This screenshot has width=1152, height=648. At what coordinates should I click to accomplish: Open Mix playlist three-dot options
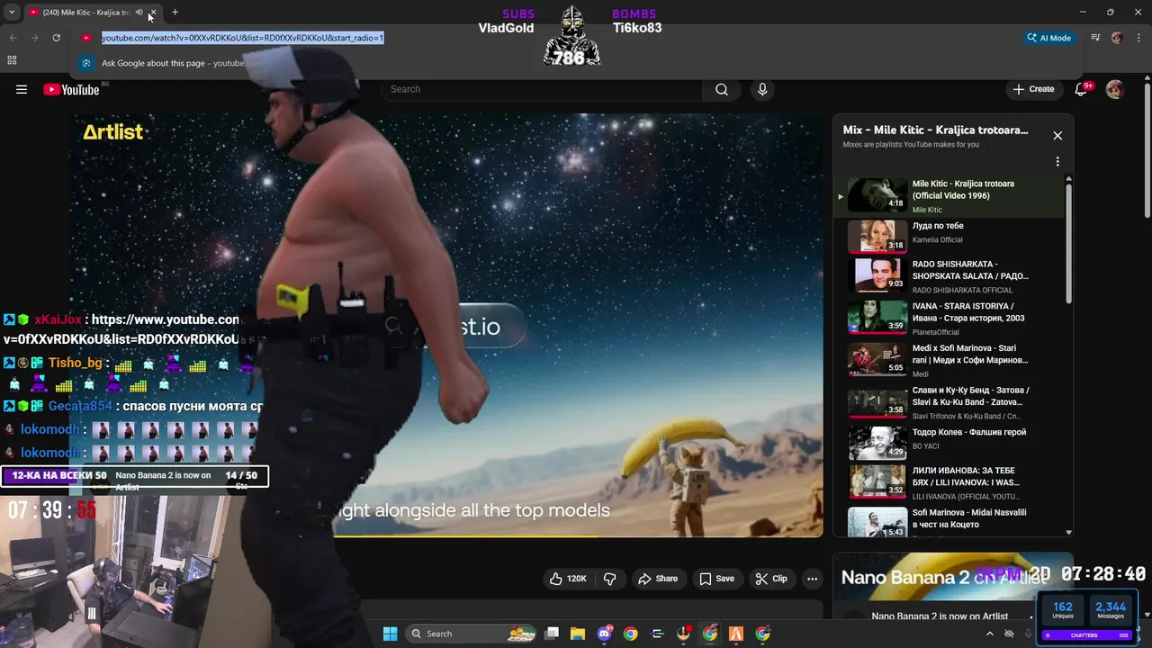tap(1057, 161)
